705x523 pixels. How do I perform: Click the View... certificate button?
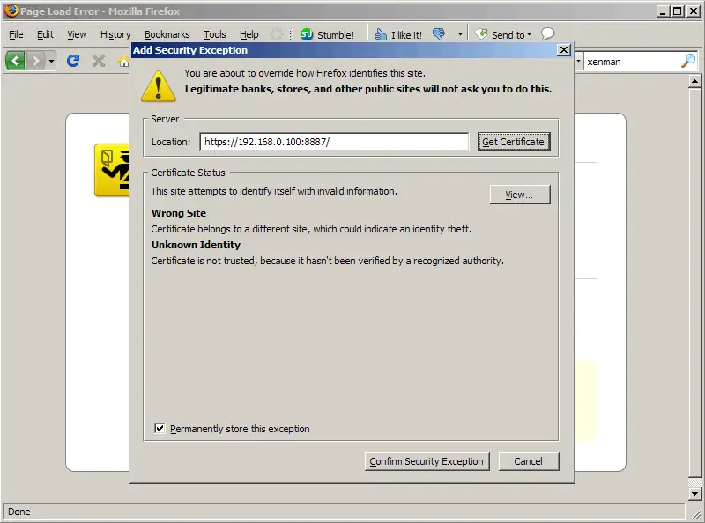tap(520, 195)
